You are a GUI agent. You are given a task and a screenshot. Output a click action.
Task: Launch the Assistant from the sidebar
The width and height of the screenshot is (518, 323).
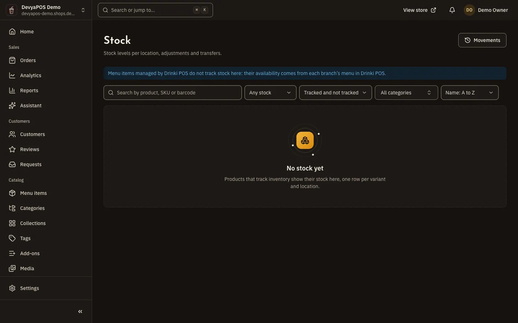coord(46,106)
